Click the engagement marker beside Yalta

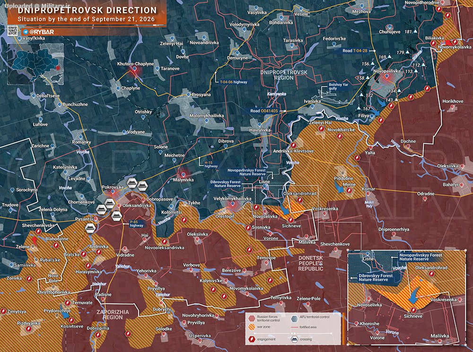click(358, 158)
